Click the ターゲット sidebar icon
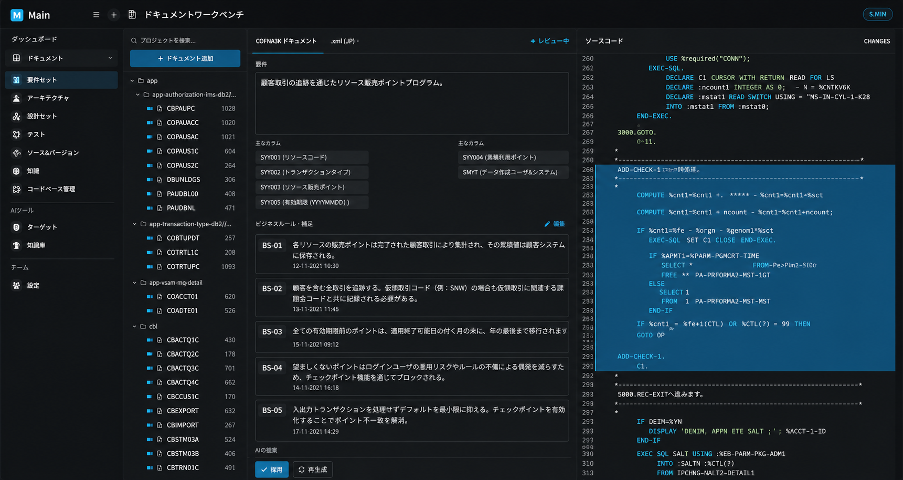The width and height of the screenshot is (903, 480). [x=16, y=227]
